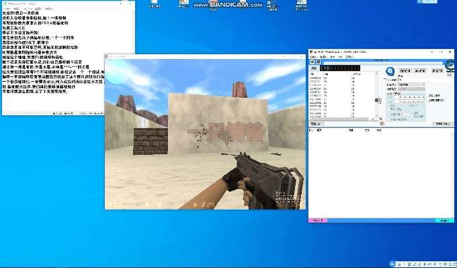Open the Scan Type dropdown

[411, 84]
